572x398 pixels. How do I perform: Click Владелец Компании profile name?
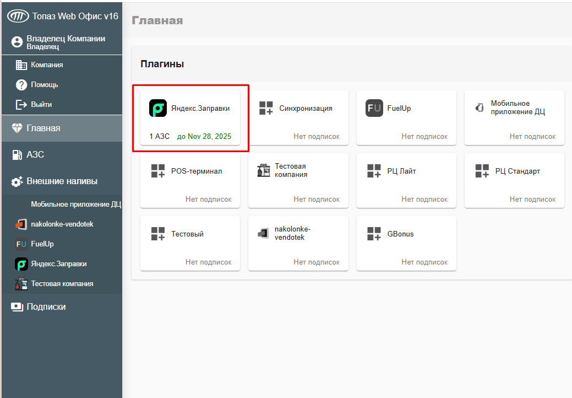click(66, 39)
